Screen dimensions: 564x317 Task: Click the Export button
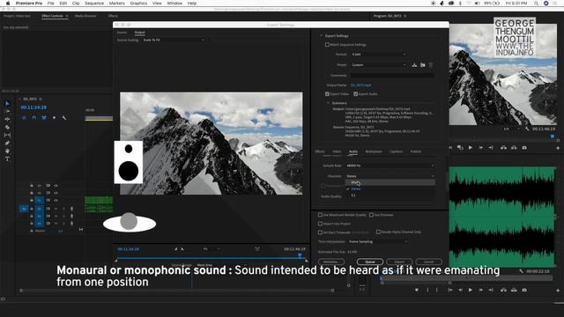click(x=399, y=262)
